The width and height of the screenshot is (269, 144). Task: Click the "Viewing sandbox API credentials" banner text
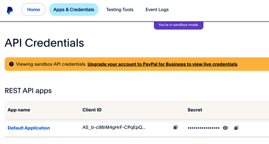51,64
